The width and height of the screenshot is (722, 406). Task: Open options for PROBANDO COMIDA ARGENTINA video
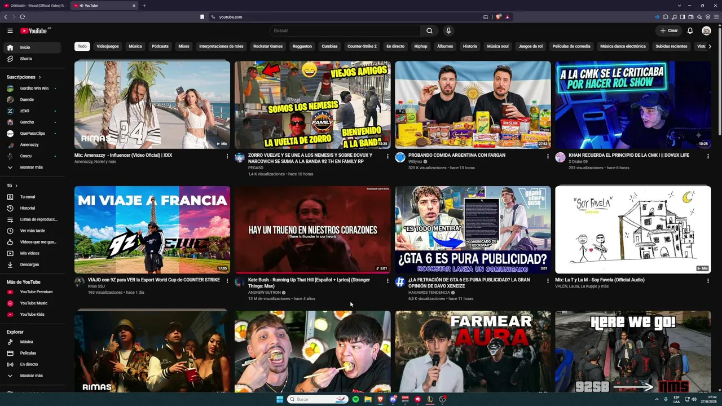point(548,156)
